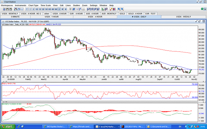The width and height of the screenshot is (207, 129).
Task: Open the Settings menu
Action: point(93,5)
